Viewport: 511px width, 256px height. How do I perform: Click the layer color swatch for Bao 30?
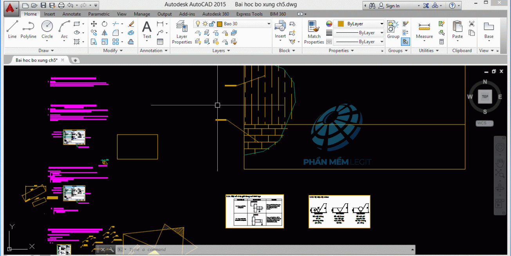click(x=220, y=24)
